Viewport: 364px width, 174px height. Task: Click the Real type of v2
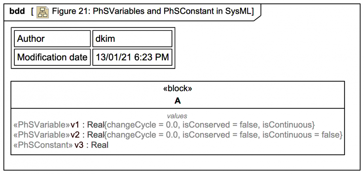tap(95, 135)
